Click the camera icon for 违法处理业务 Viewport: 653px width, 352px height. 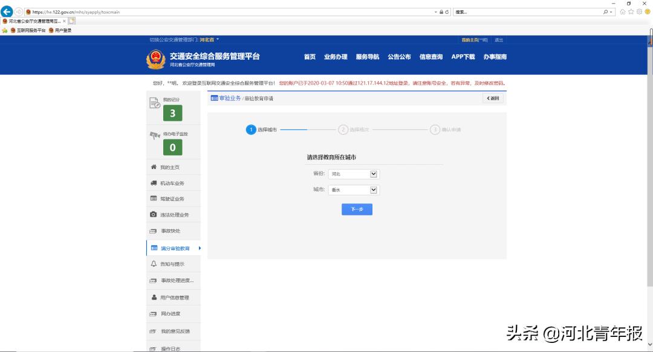(153, 213)
